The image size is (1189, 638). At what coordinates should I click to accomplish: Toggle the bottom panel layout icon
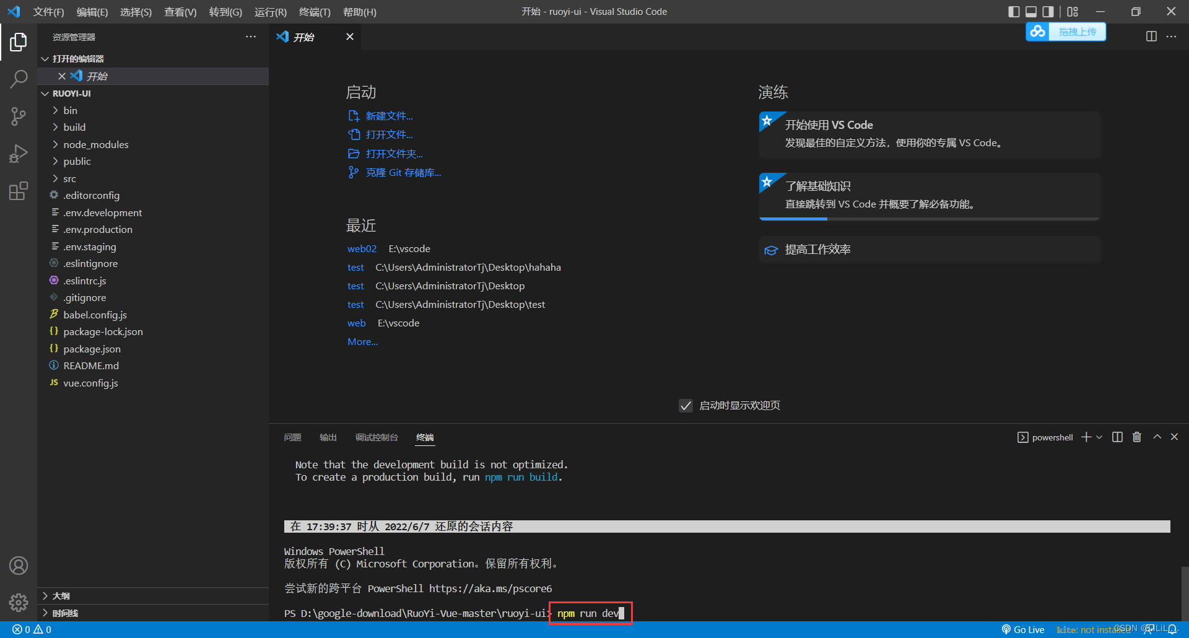1031,11
